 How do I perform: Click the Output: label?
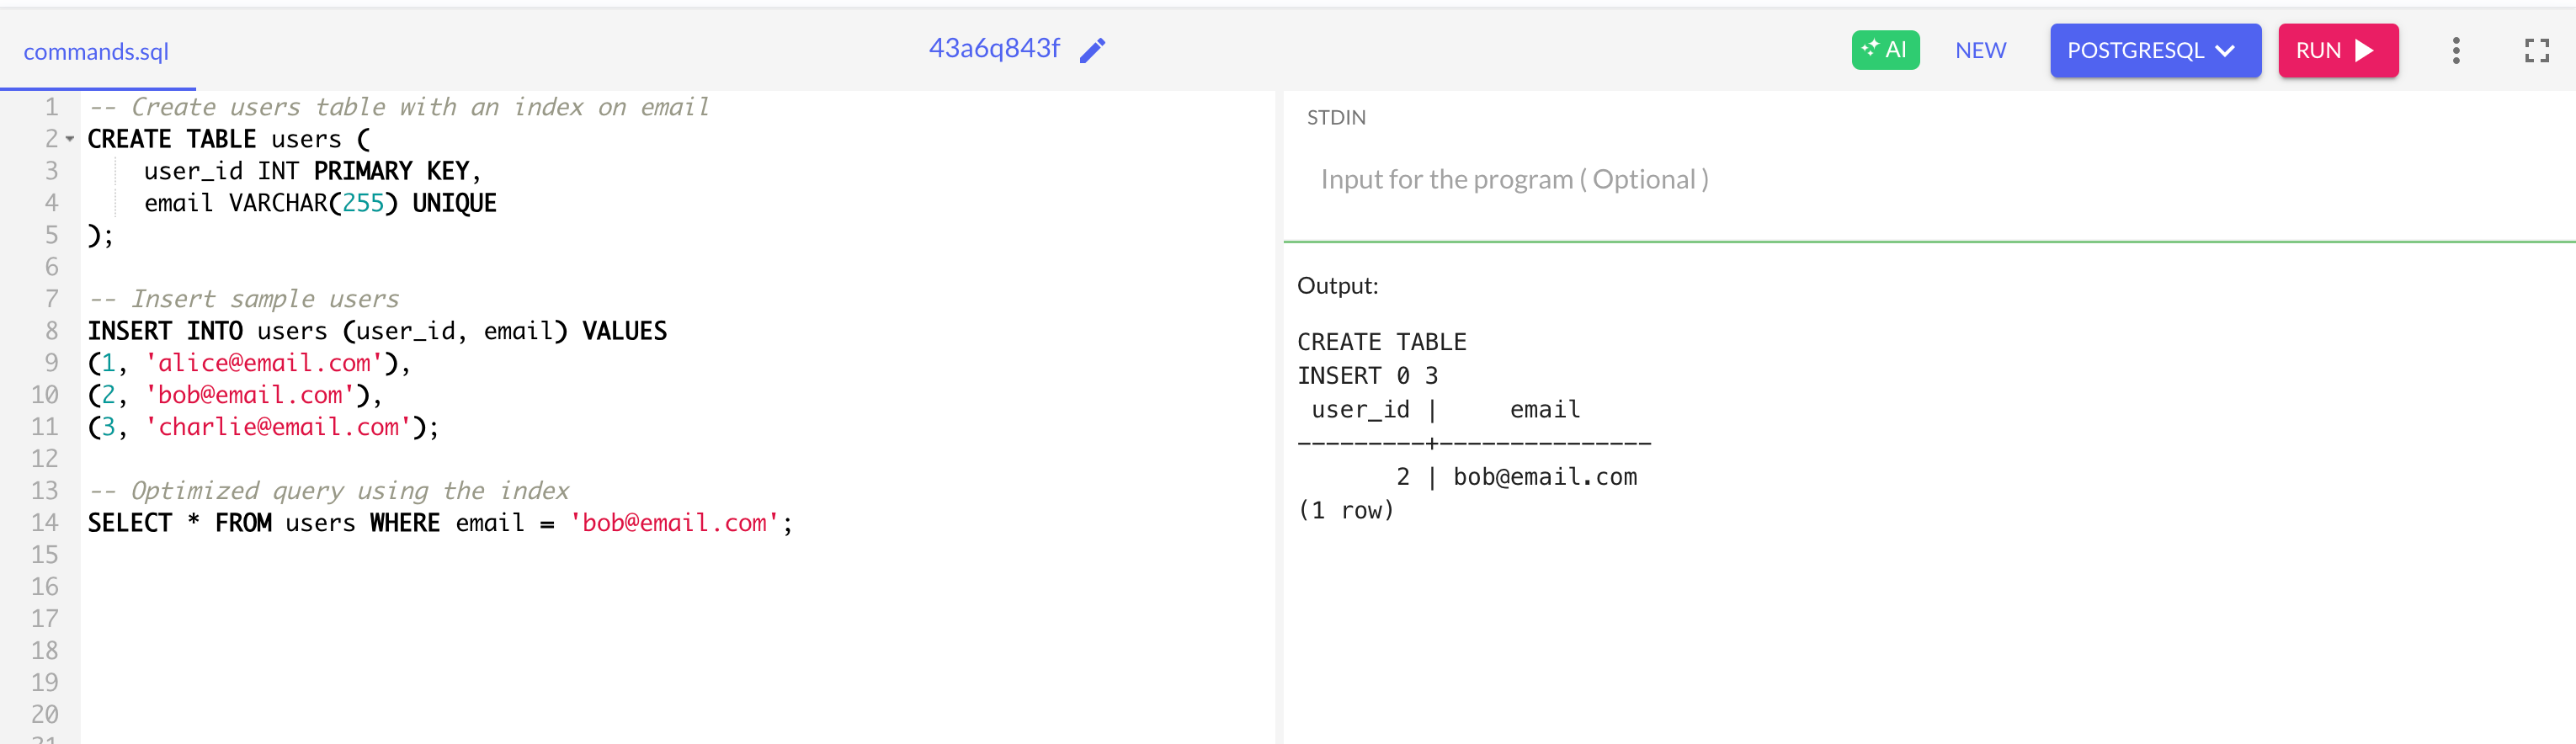click(x=1337, y=286)
